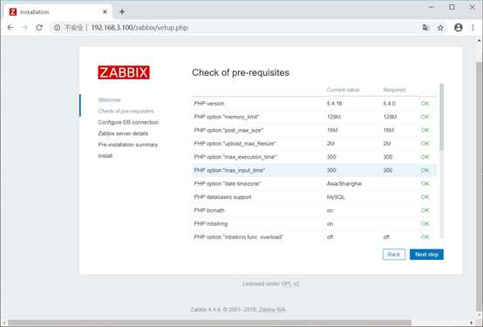Click the MySQL database value
483x327 pixels.
tap(336, 197)
